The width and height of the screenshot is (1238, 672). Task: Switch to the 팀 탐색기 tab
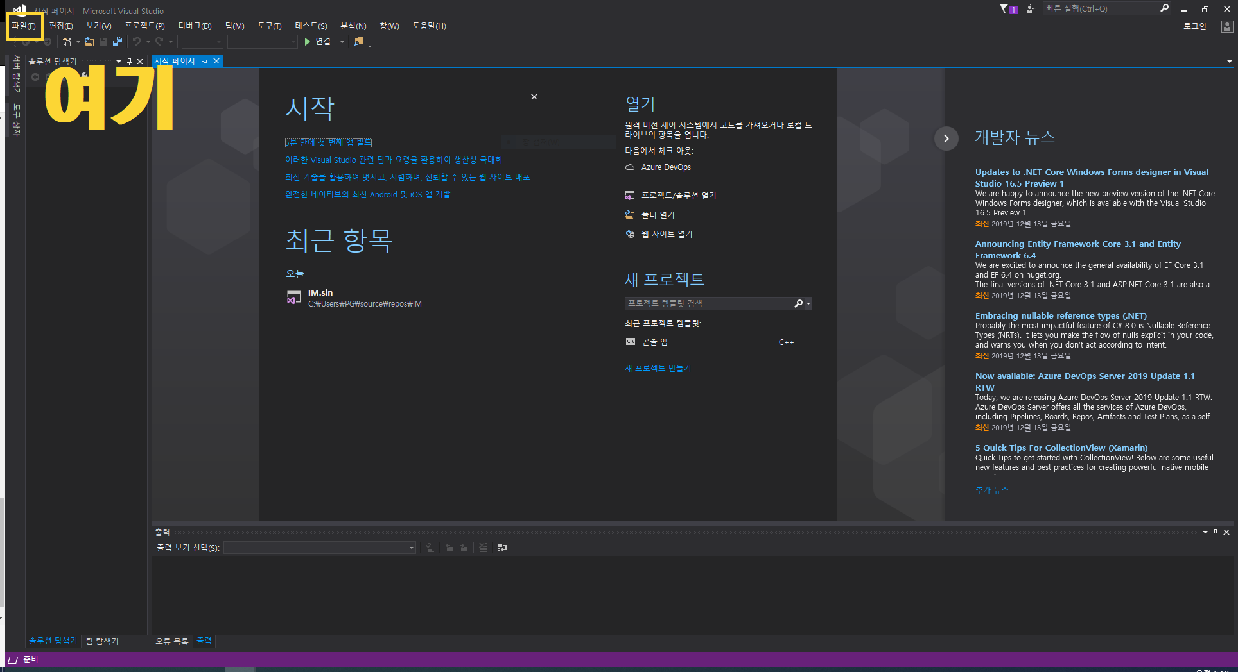(x=102, y=641)
